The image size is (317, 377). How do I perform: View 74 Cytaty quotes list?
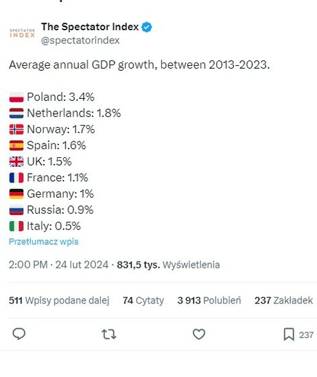pyautogui.click(x=143, y=300)
